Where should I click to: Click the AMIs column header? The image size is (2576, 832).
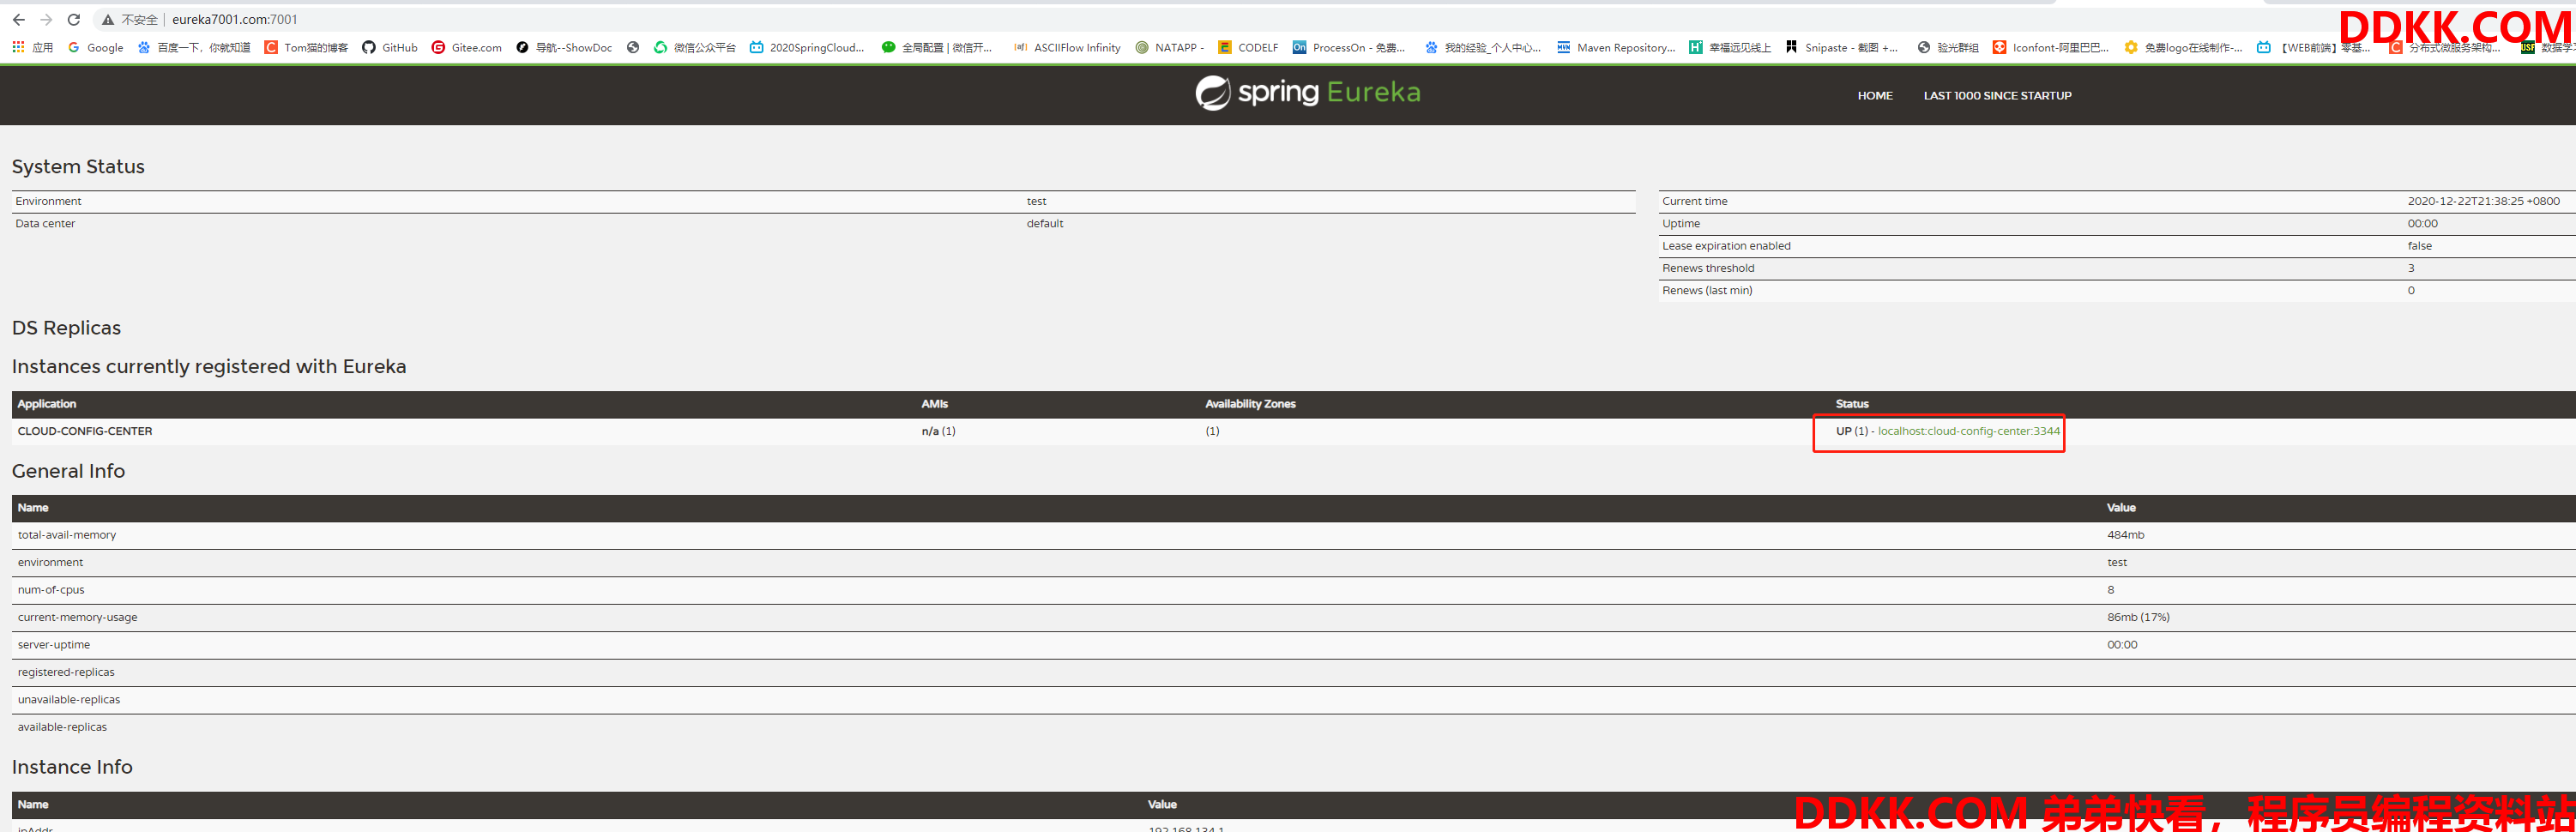coord(934,404)
